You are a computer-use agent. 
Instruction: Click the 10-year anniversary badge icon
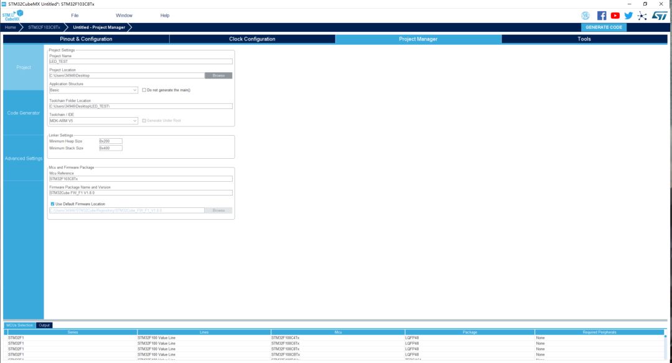click(x=586, y=16)
